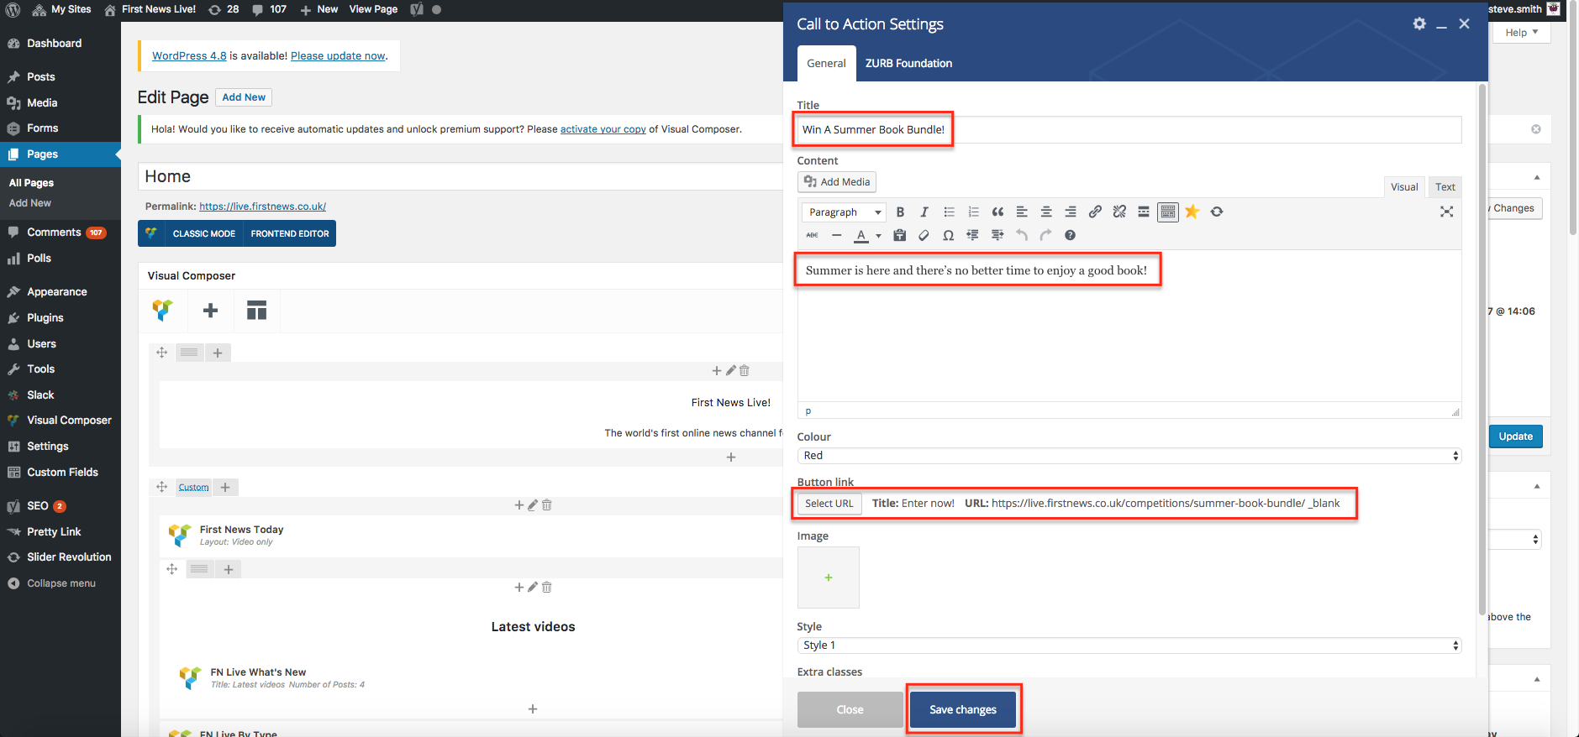Redo edit in editor

[x=1045, y=236]
